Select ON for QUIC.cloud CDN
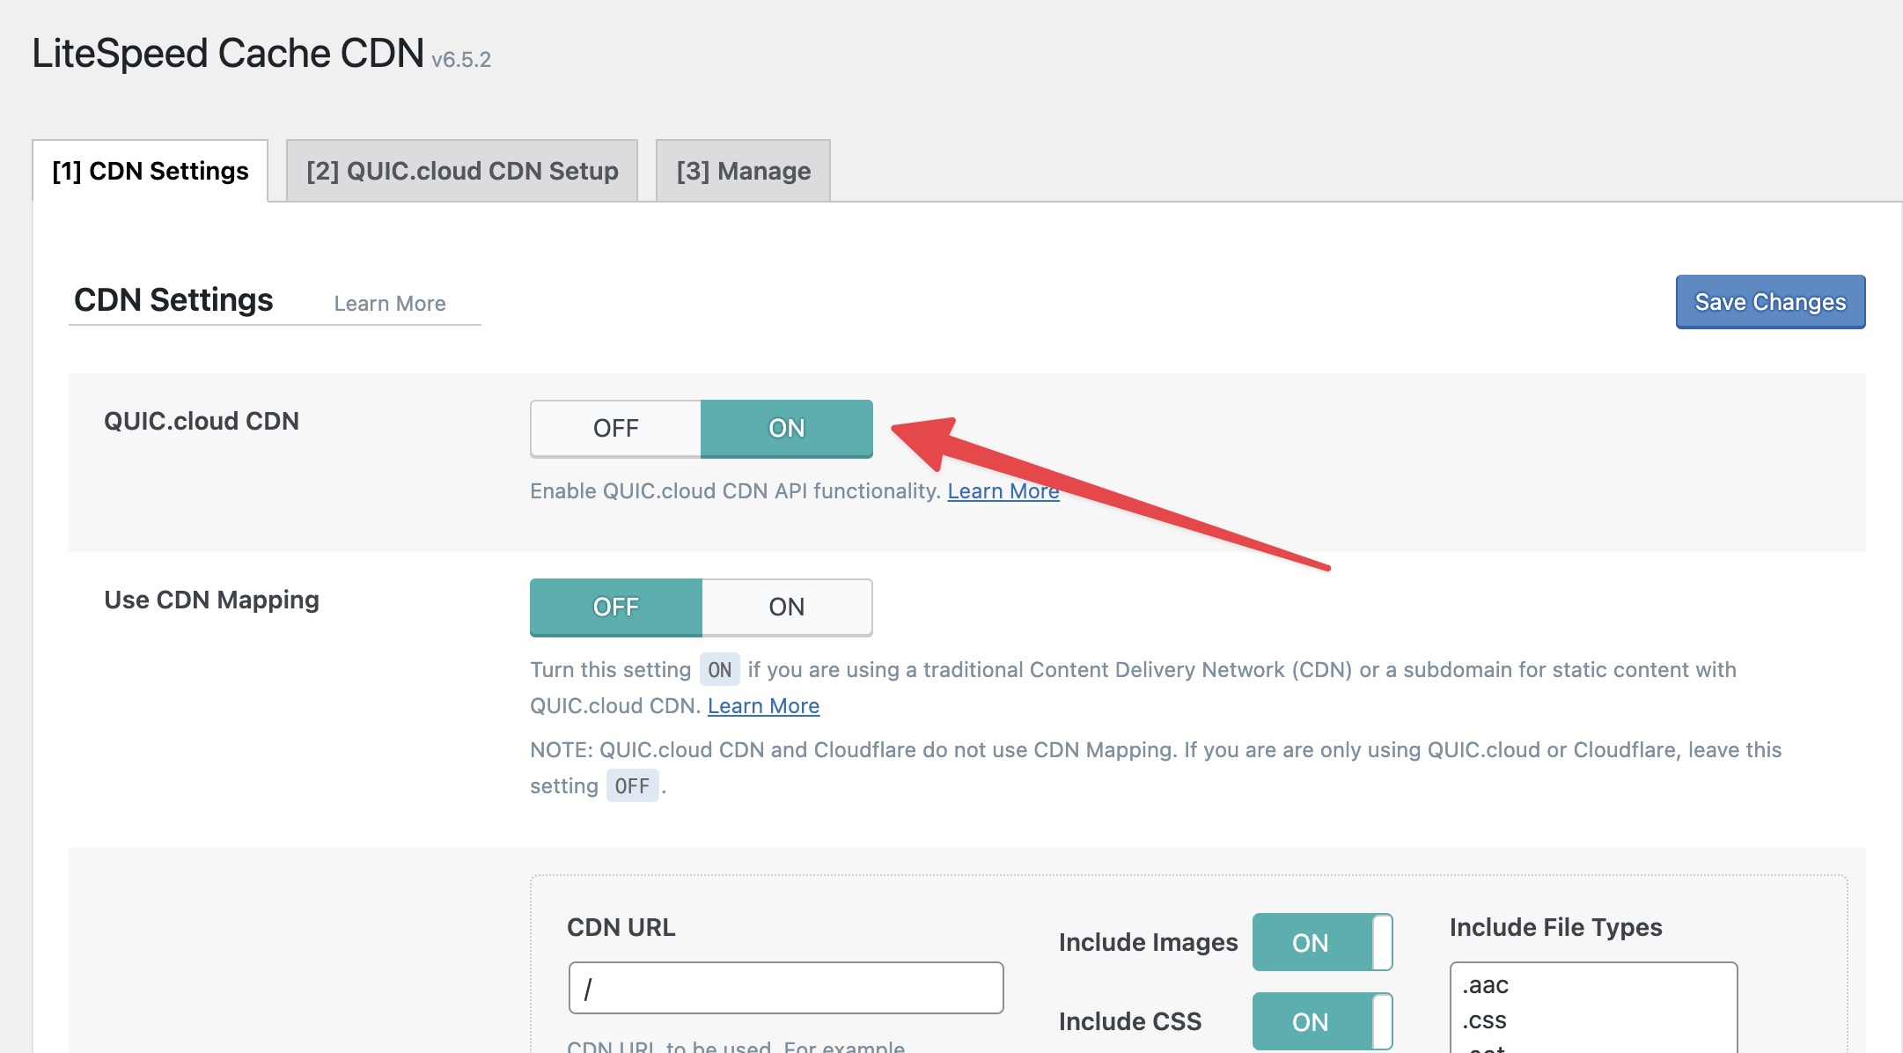The width and height of the screenshot is (1903, 1053). click(x=786, y=429)
